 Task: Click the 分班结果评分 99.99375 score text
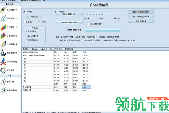(35, 22)
